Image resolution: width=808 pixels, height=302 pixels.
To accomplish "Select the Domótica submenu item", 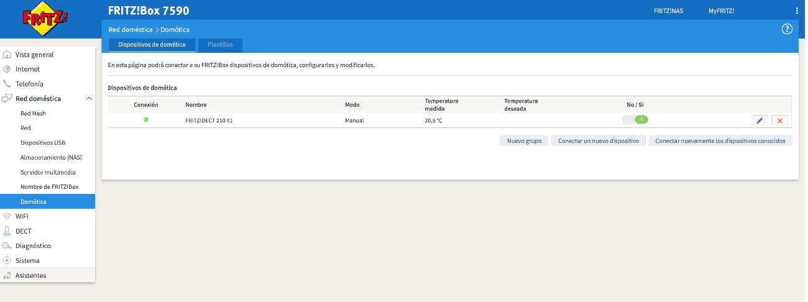I will coord(48,202).
